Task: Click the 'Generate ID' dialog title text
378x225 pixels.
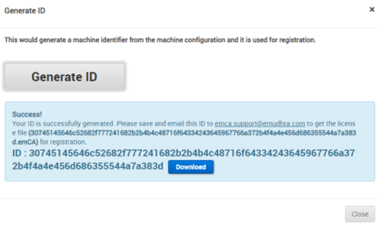Action: tap(25, 10)
